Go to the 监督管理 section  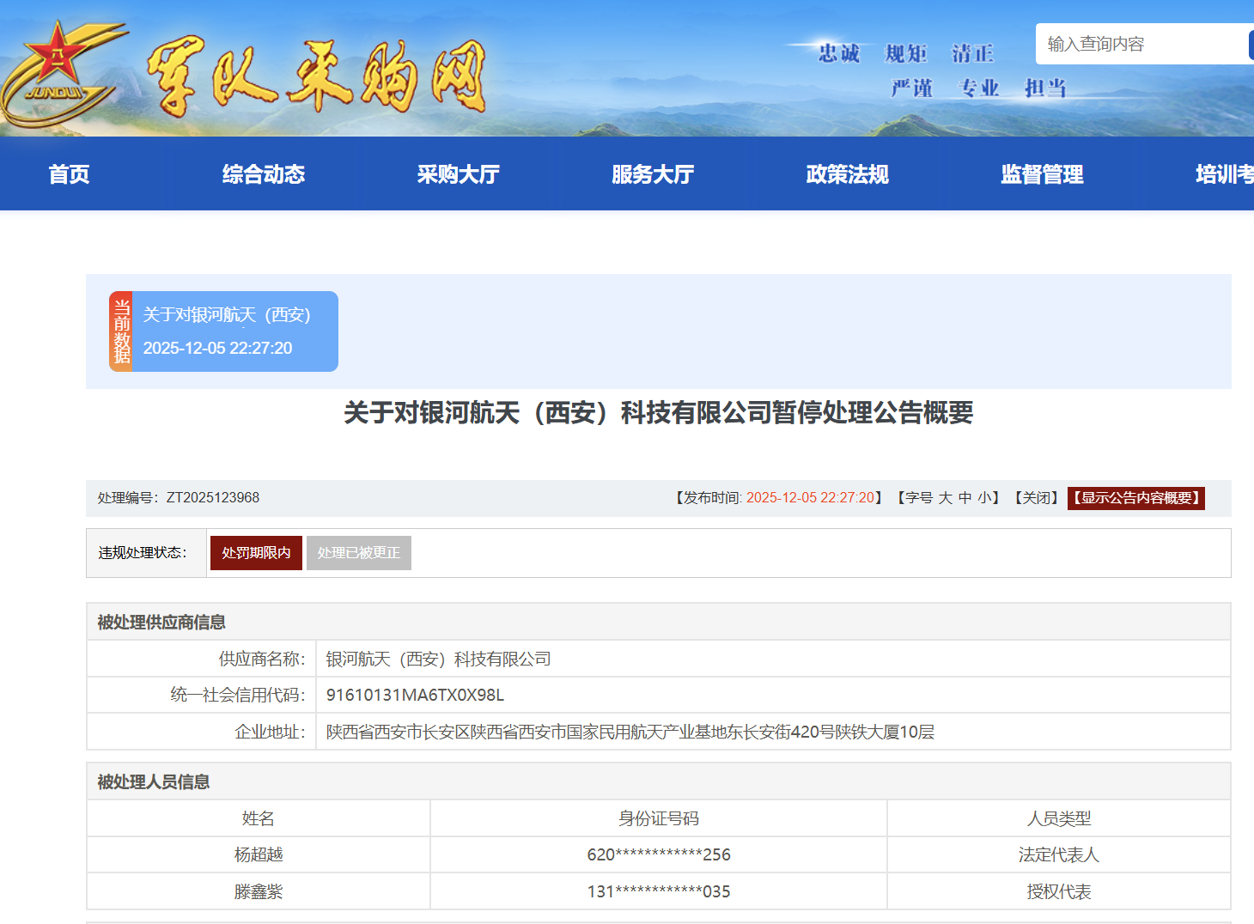coord(1041,174)
